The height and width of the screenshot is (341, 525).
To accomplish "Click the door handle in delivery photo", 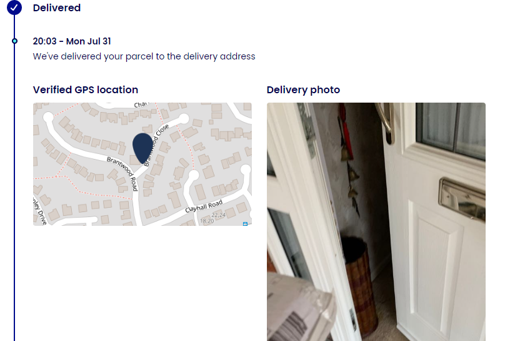I will click(x=385, y=123).
